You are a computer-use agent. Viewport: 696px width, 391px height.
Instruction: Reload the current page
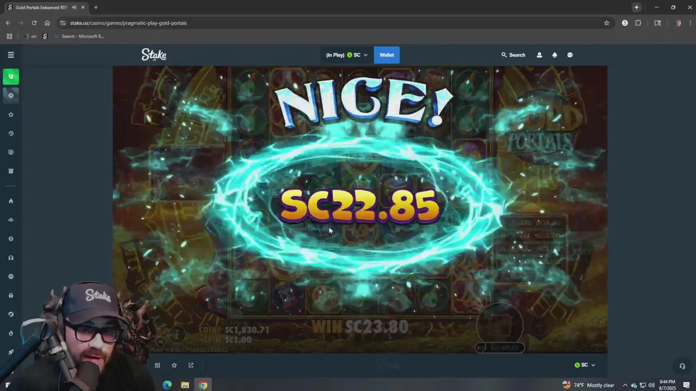click(34, 23)
